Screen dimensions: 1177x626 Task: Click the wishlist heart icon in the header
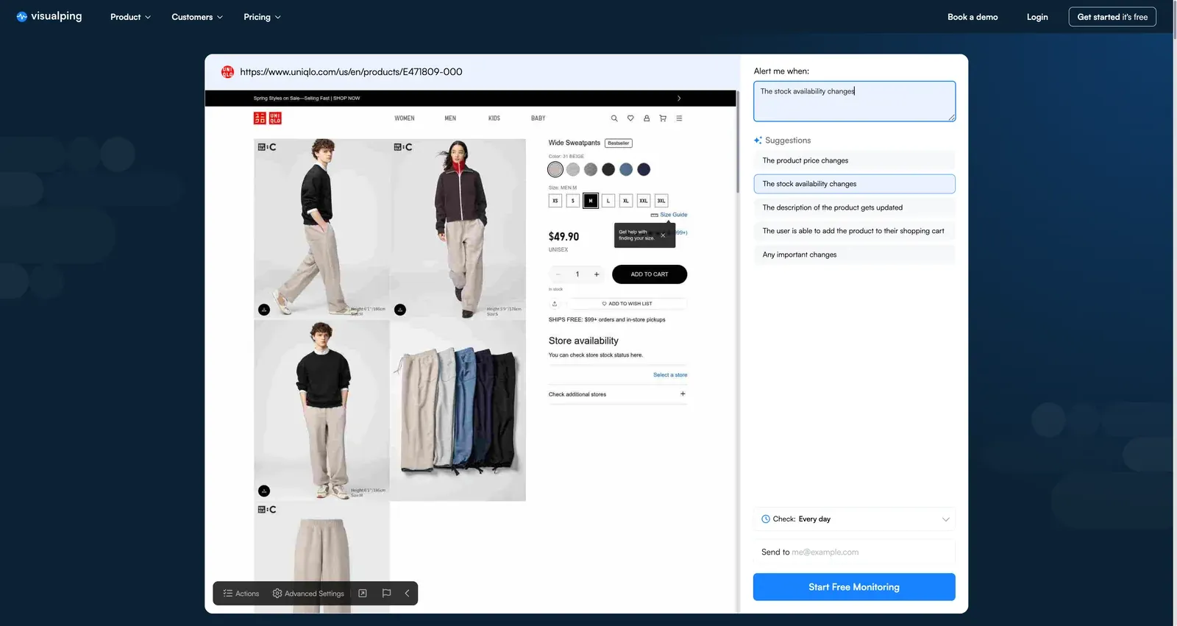tap(630, 118)
